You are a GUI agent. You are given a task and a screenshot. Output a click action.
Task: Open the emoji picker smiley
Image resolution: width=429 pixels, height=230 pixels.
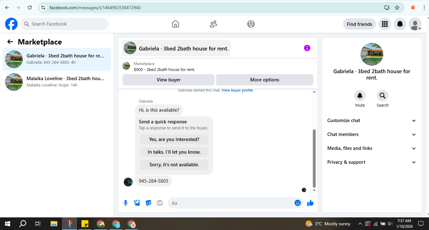(x=297, y=203)
